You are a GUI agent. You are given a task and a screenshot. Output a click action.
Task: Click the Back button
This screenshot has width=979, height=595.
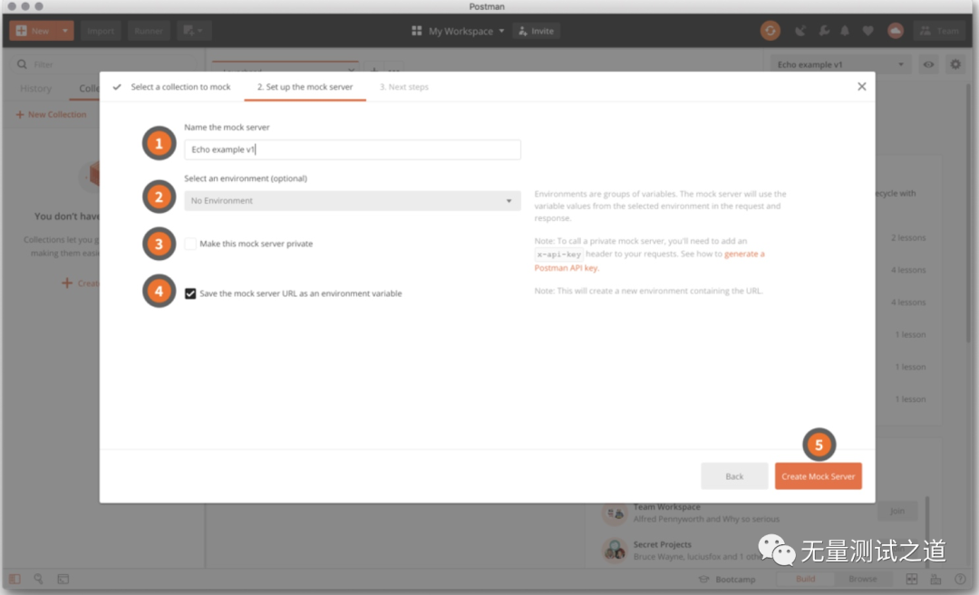(734, 476)
